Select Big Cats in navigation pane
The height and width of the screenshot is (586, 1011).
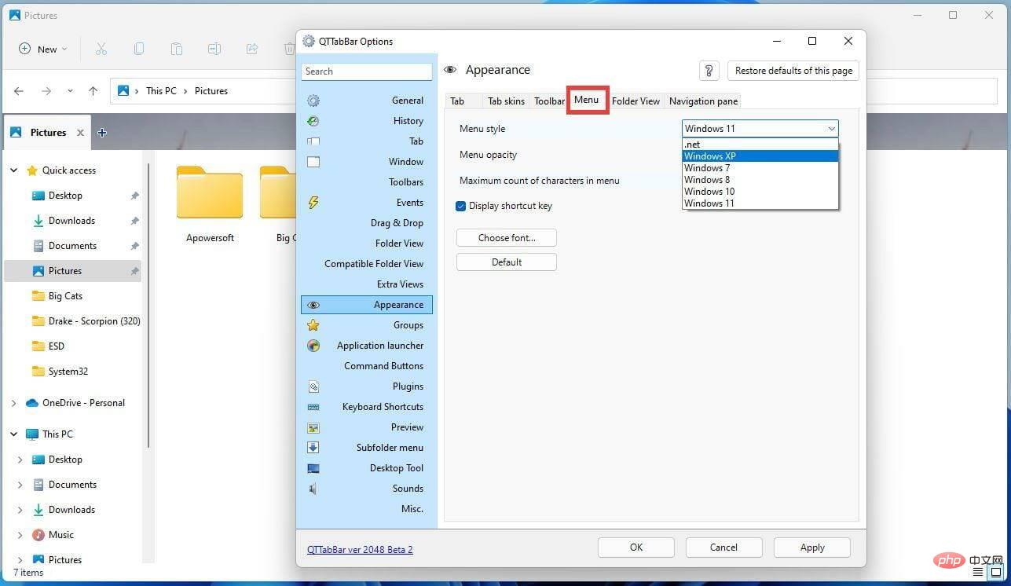point(65,296)
